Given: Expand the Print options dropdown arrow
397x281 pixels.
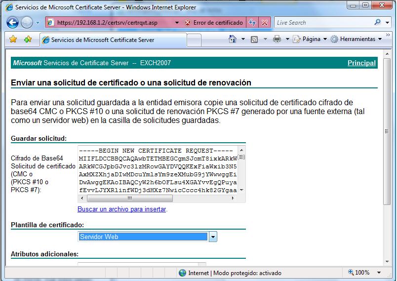Looking at the screenshot, I should click(x=287, y=39).
